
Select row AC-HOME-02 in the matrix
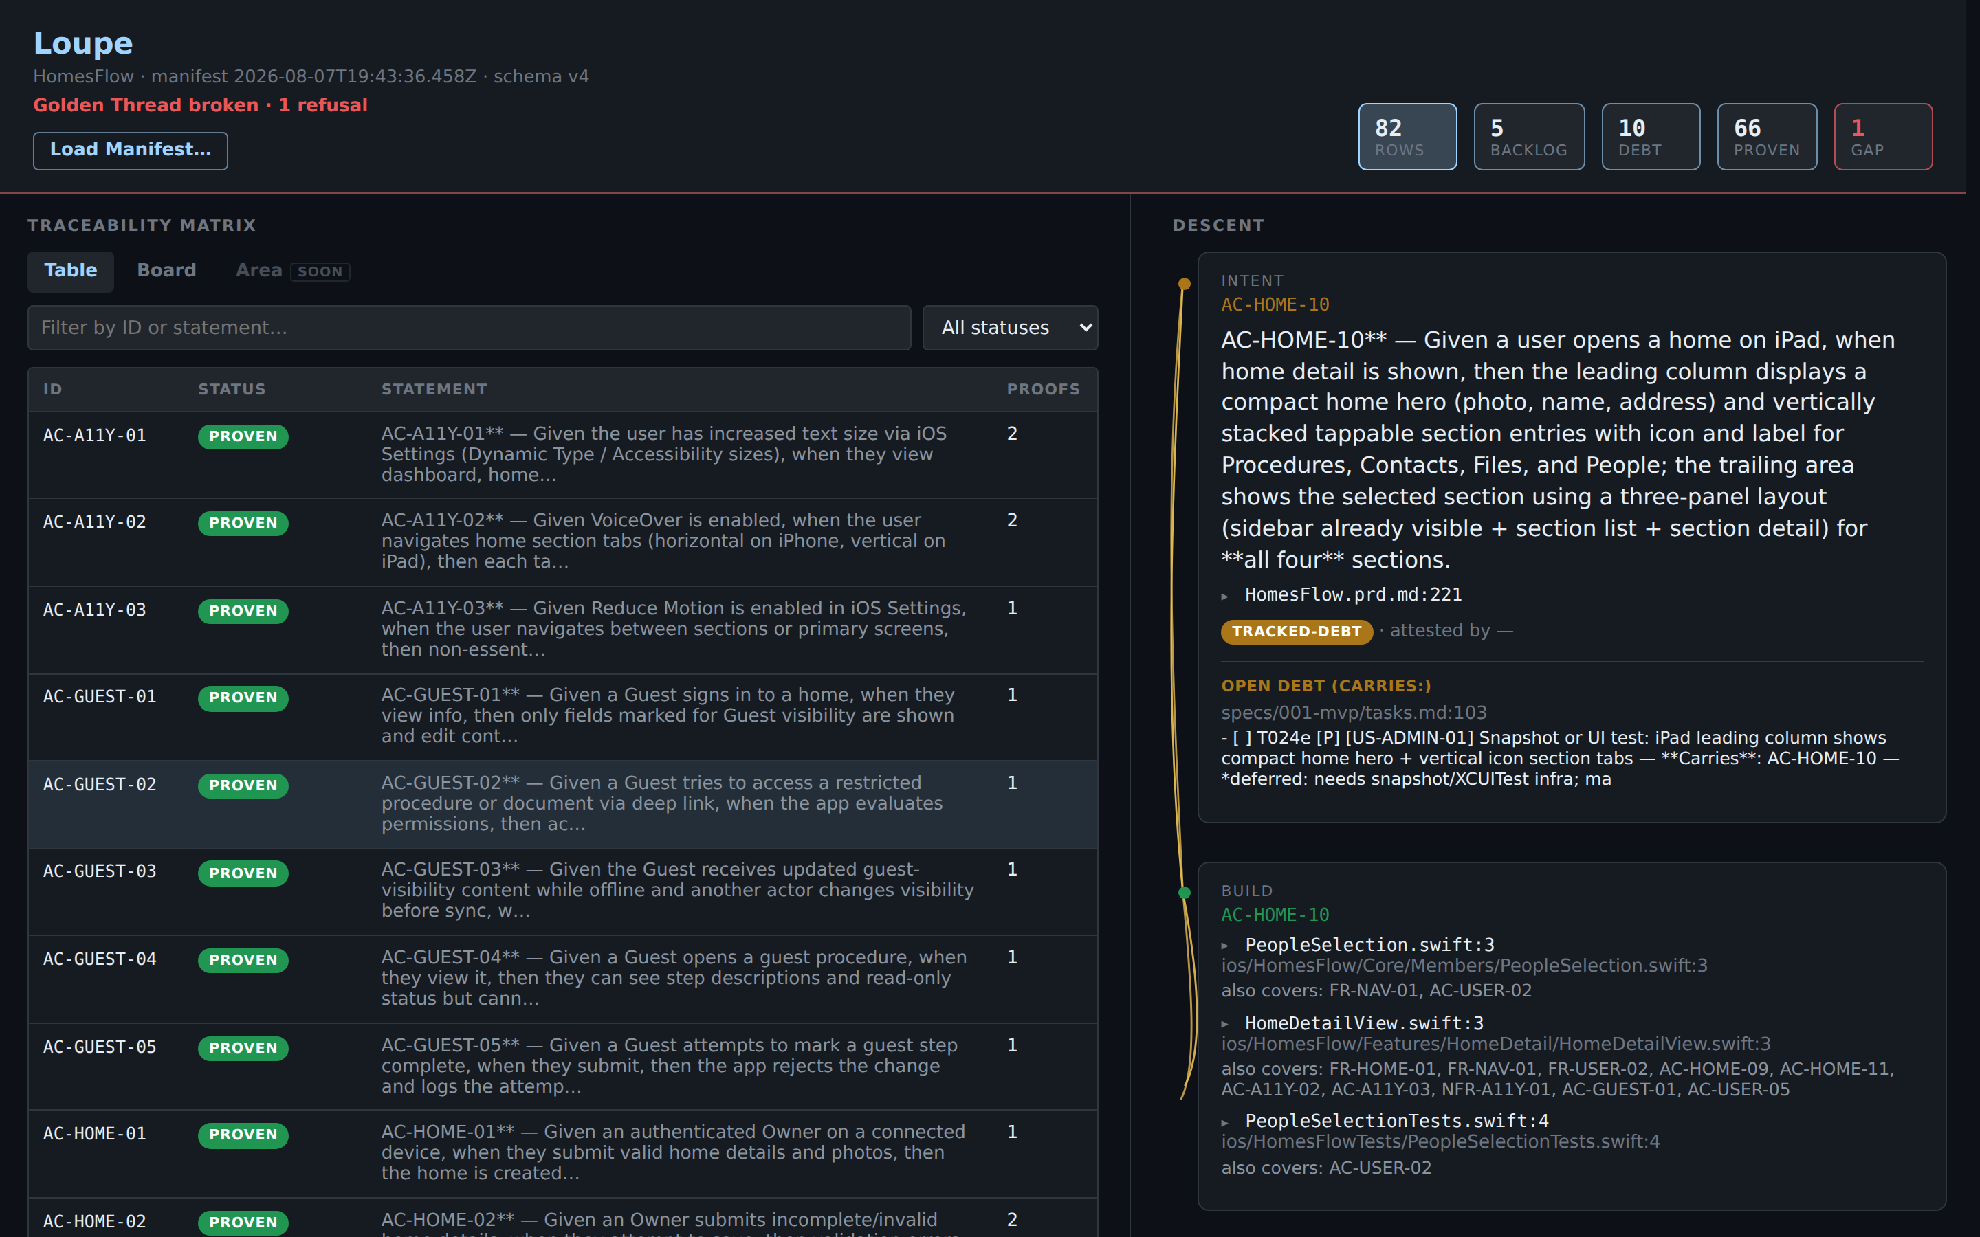tap(563, 1218)
